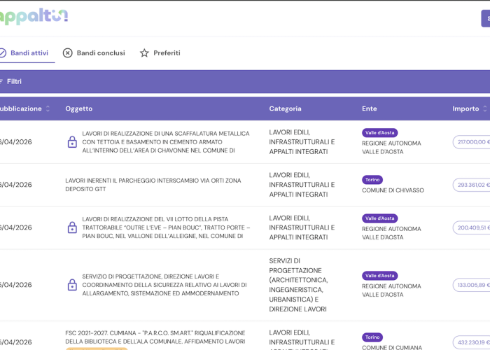This screenshot has height=350, width=490.
Task: Click the 217.000,00 € amount badge
Action: pyautogui.click(x=472, y=142)
